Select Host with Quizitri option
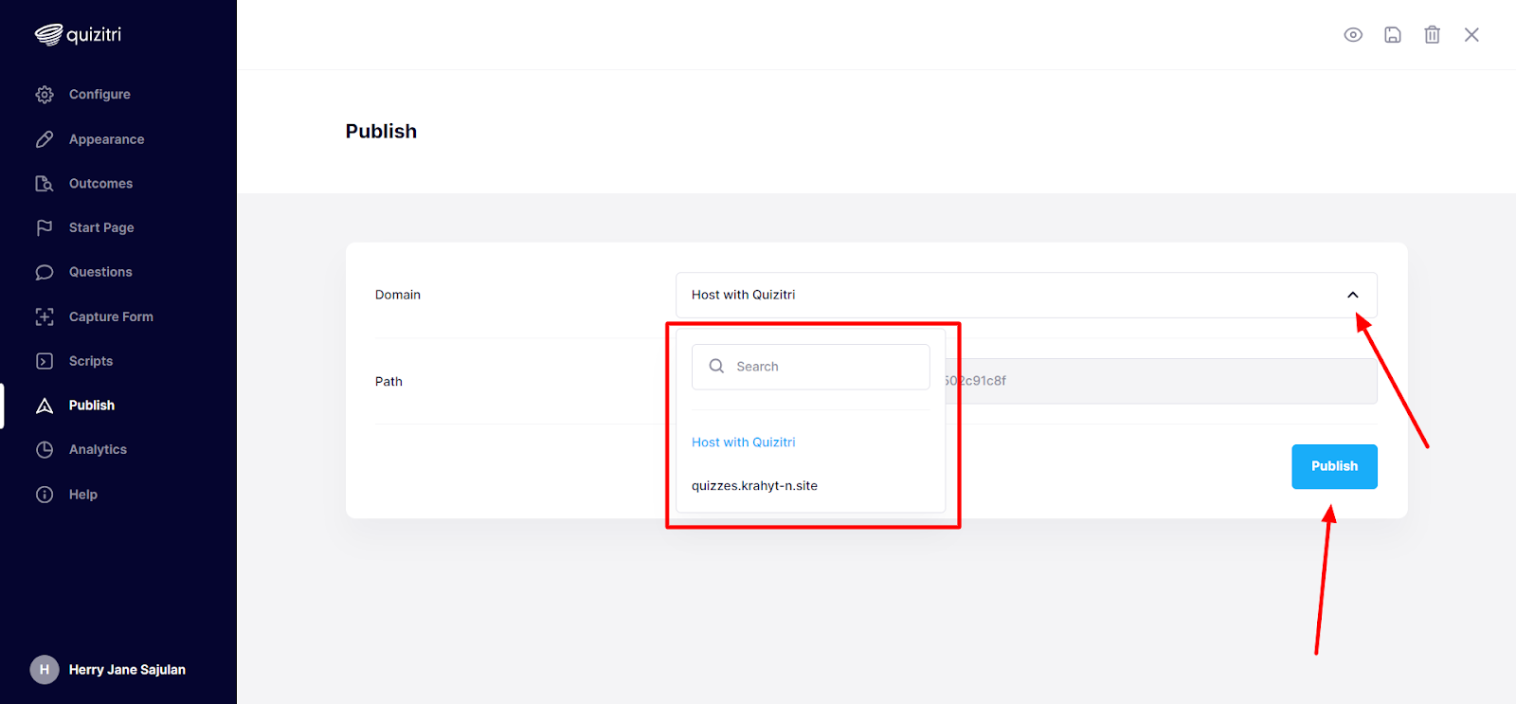Image resolution: width=1516 pixels, height=704 pixels. (744, 442)
